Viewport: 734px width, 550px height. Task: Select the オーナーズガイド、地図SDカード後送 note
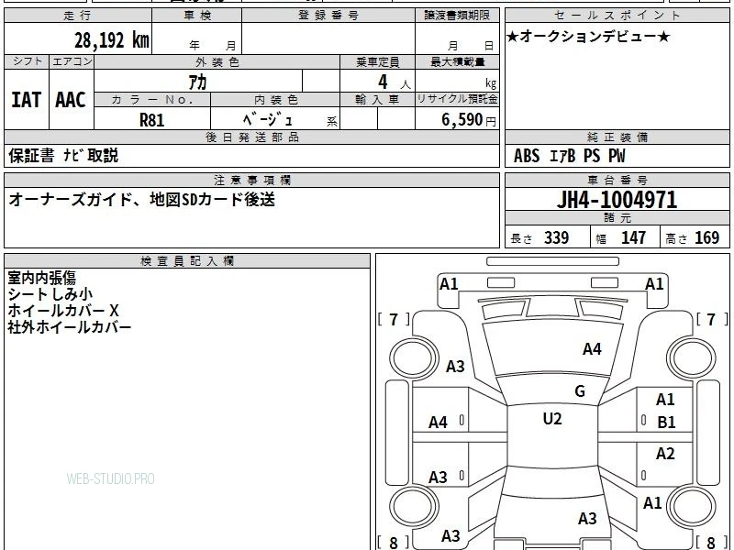[x=141, y=200]
